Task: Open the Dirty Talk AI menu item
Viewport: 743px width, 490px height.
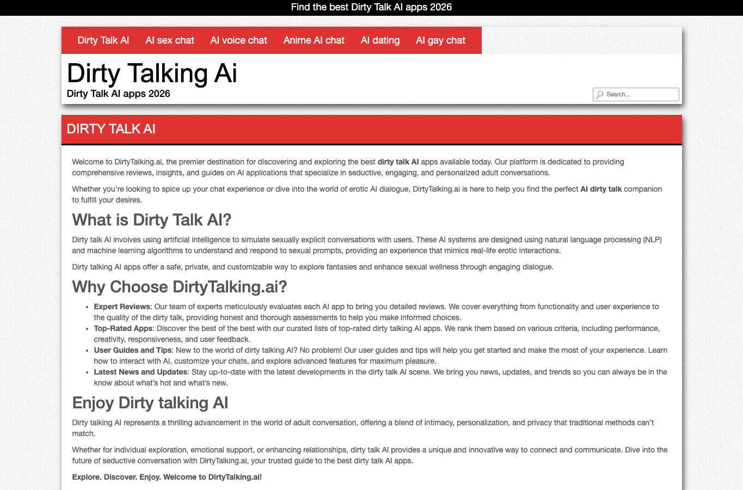Action: point(103,40)
